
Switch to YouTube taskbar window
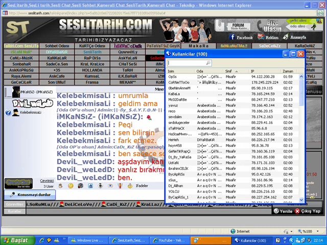[170, 240]
